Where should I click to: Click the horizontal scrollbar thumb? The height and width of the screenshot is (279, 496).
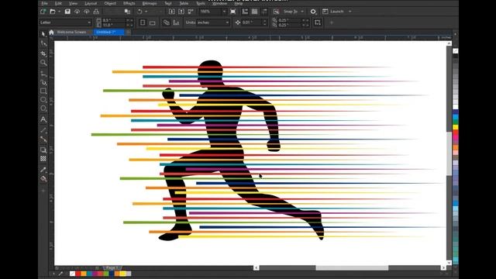click(x=352, y=268)
